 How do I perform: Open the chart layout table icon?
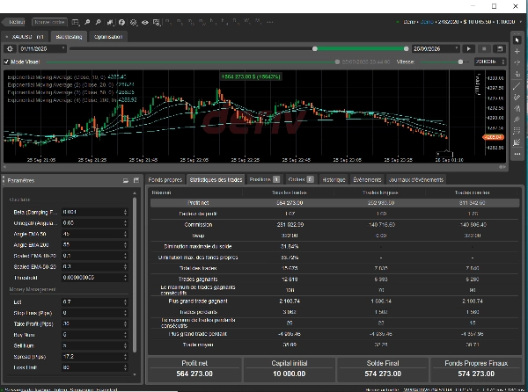[x=76, y=22]
